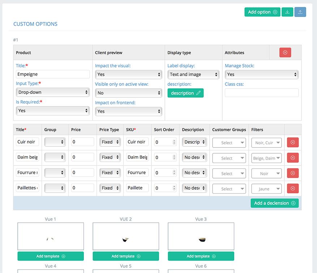Click Sort Order stepper in Daim beige row
Image resolution: width=317 pixels, height=273 pixels.
(x=174, y=157)
